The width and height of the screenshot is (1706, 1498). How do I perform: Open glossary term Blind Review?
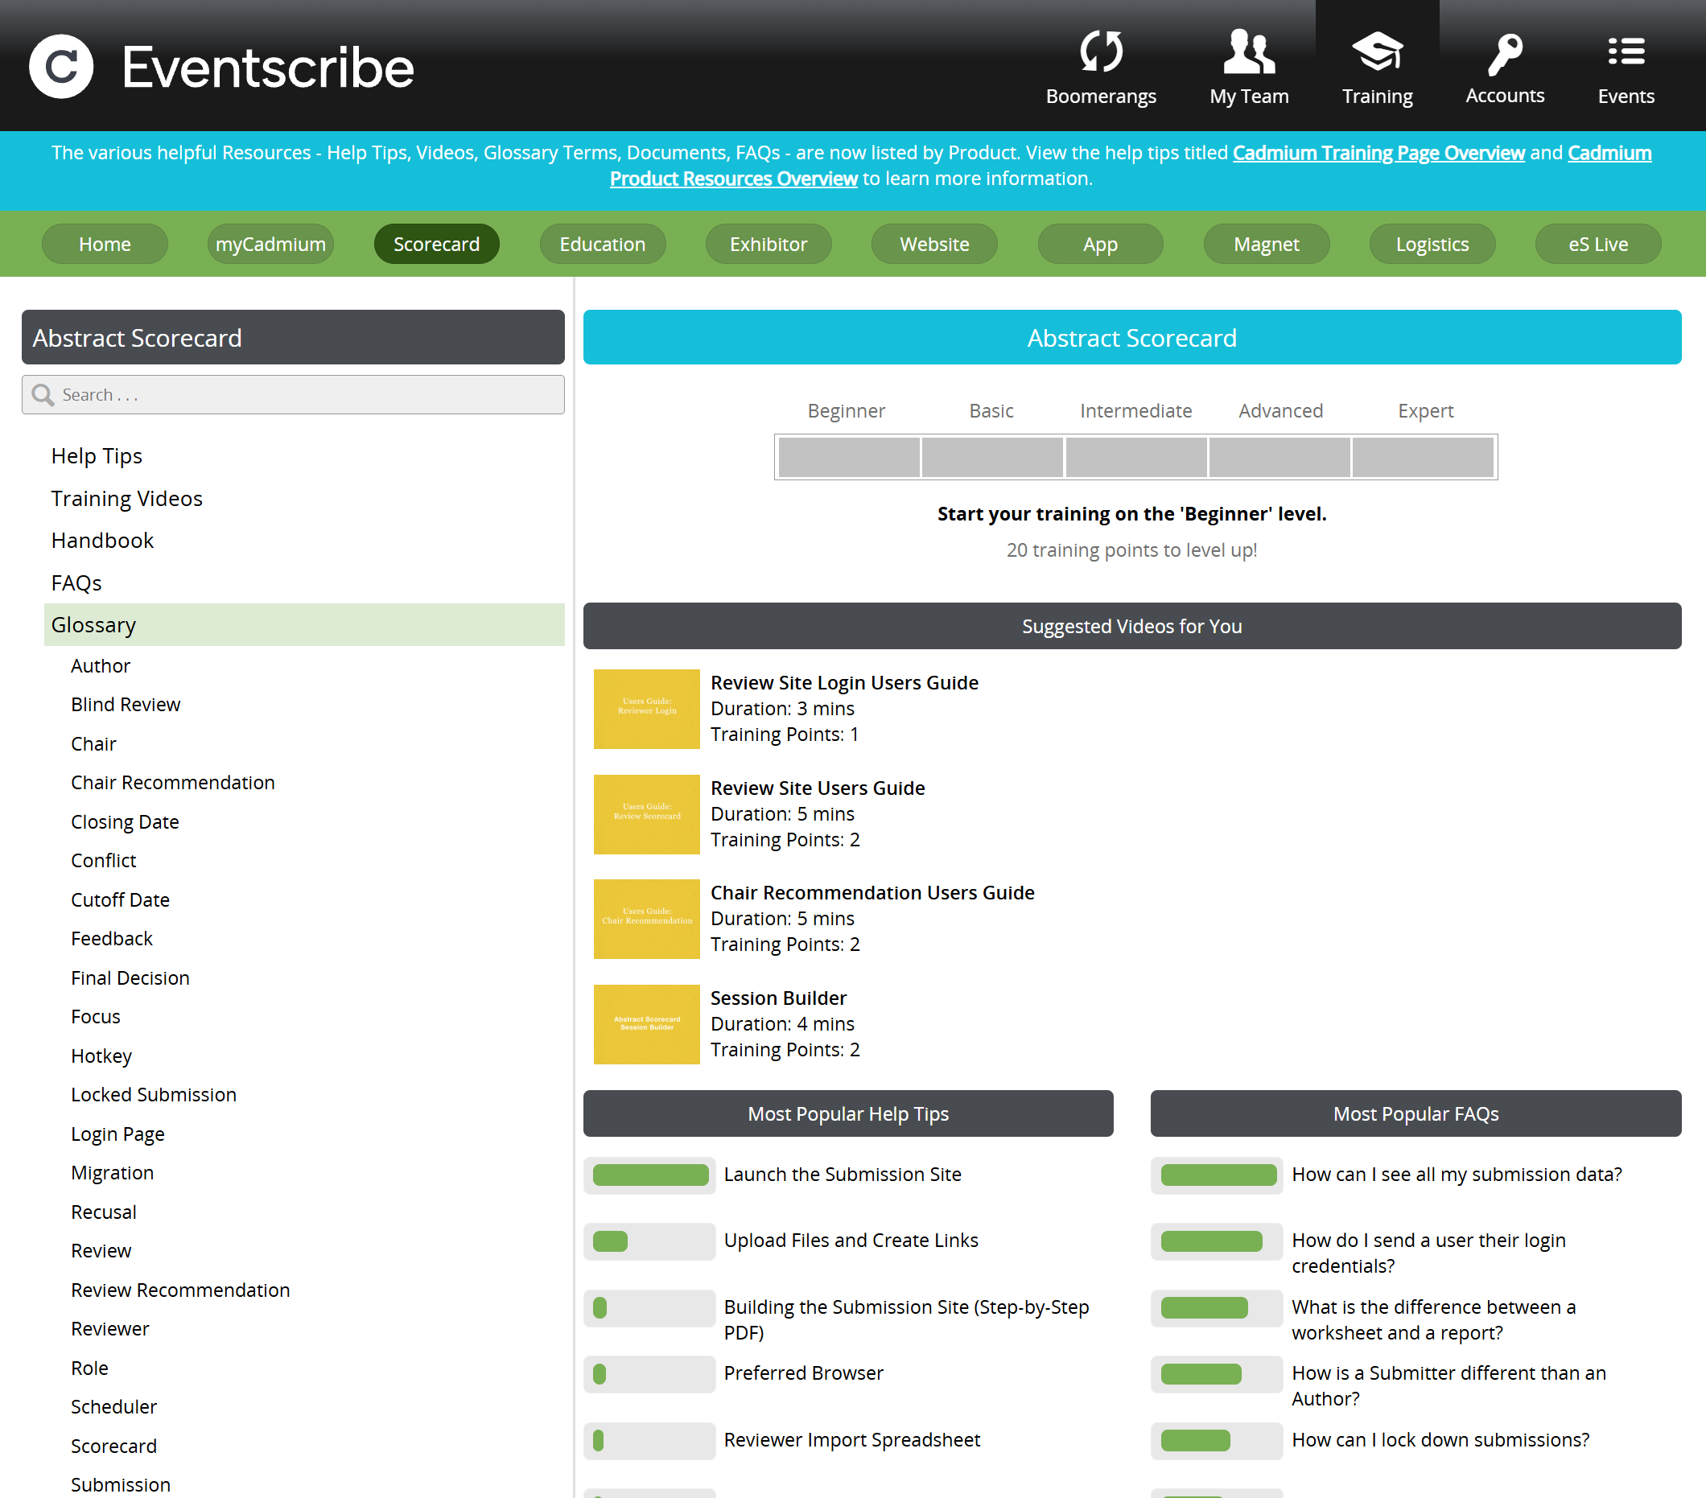coord(126,705)
